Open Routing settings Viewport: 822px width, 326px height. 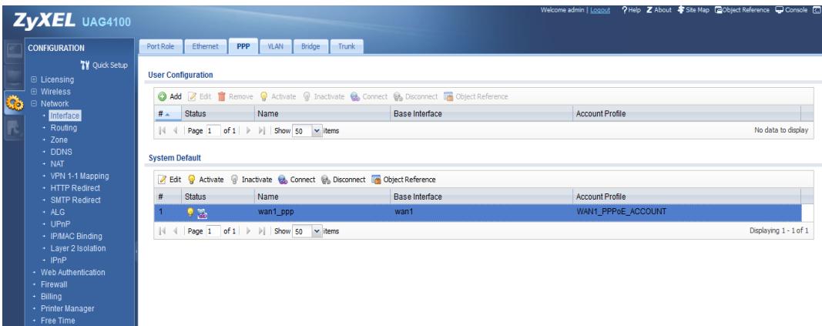pyautogui.click(x=63, y=128)
